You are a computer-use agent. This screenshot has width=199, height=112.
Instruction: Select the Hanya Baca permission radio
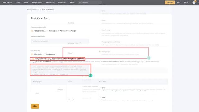44,54
